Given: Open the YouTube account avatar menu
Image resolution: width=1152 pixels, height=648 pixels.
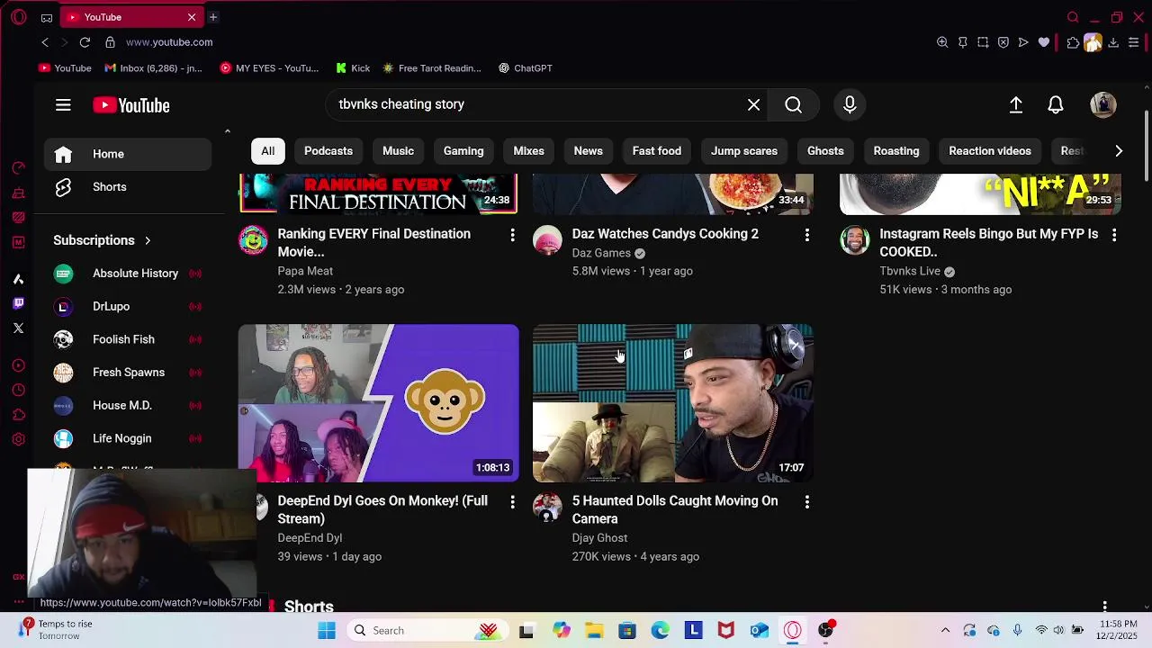Looking at the screenshot, I should point(1103,105).
